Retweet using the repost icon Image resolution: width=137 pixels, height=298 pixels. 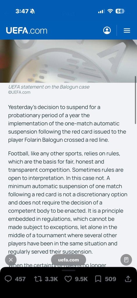click(38, 279)
